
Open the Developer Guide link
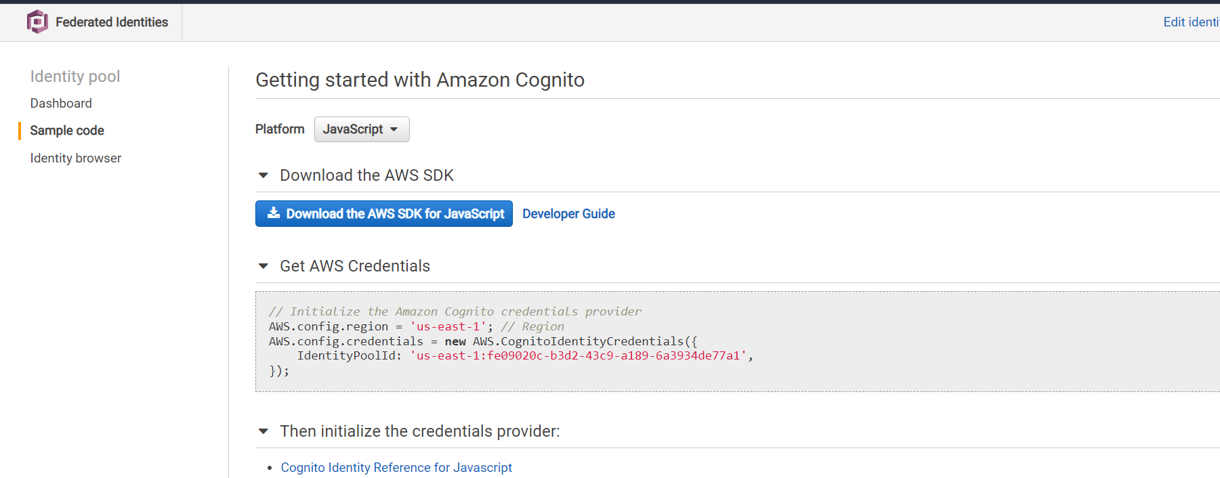pos(569,214)
